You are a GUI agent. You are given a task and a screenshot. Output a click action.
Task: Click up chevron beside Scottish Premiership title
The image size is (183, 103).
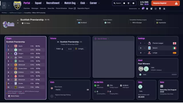(18, 20)
